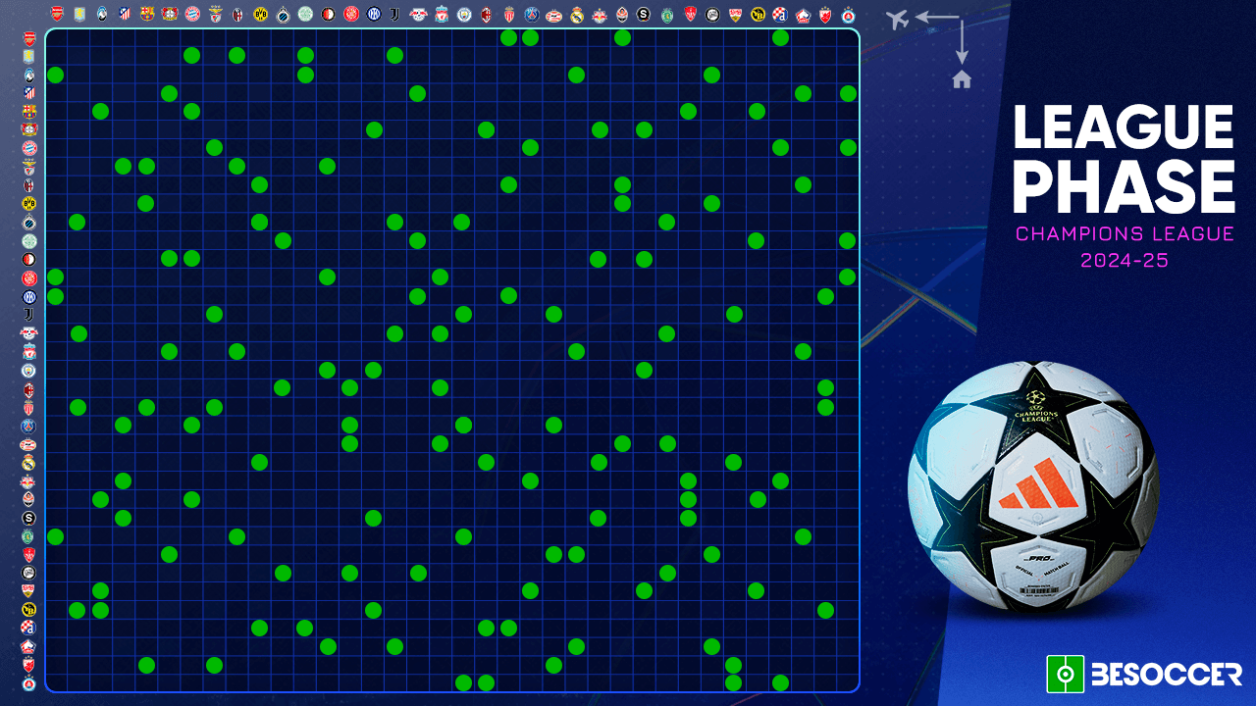This screenshot has height=706, width=1256.
Task: Select the Benfica crest in the home-team column
Action: click(28, 167)
